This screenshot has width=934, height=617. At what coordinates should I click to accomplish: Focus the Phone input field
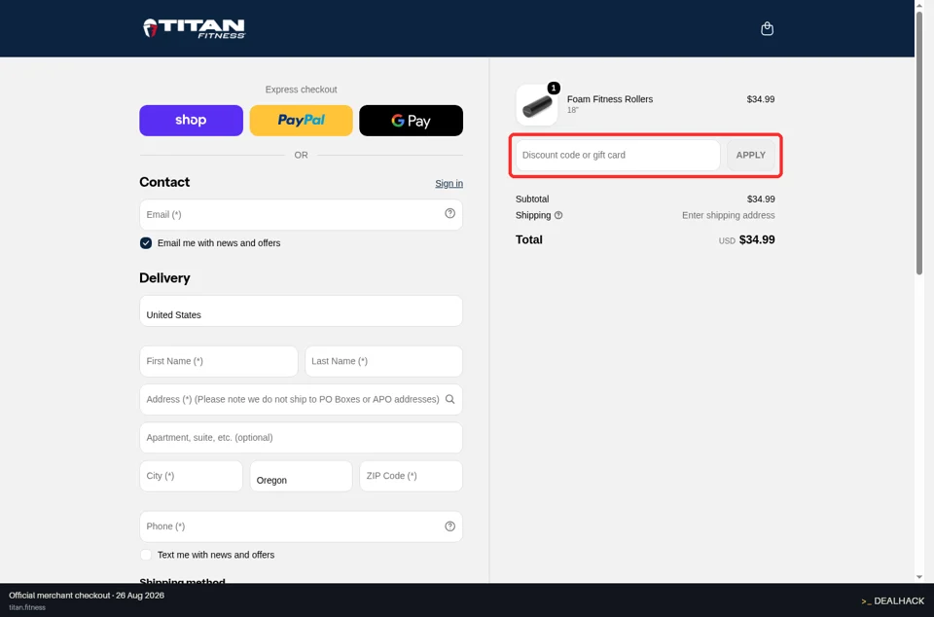coord(301,526)
